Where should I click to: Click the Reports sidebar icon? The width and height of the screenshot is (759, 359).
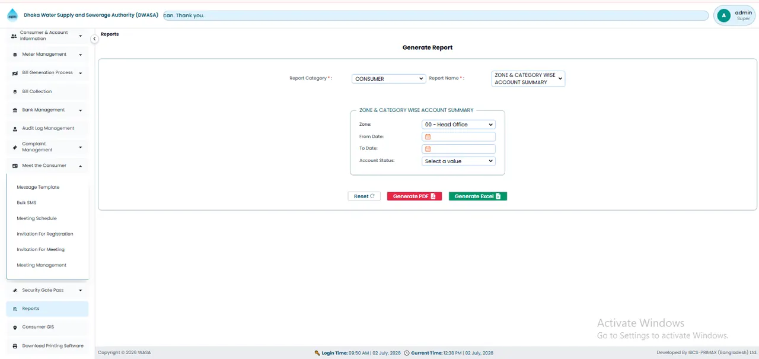click(15, 309)
